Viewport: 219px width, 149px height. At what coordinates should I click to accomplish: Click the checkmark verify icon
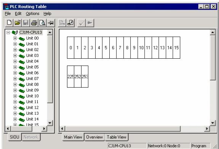82,23
